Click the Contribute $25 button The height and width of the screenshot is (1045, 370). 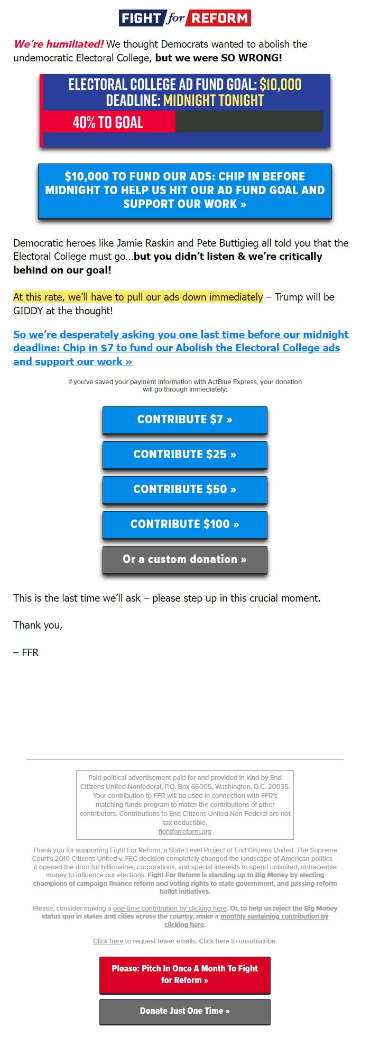[x=184, y=455]
